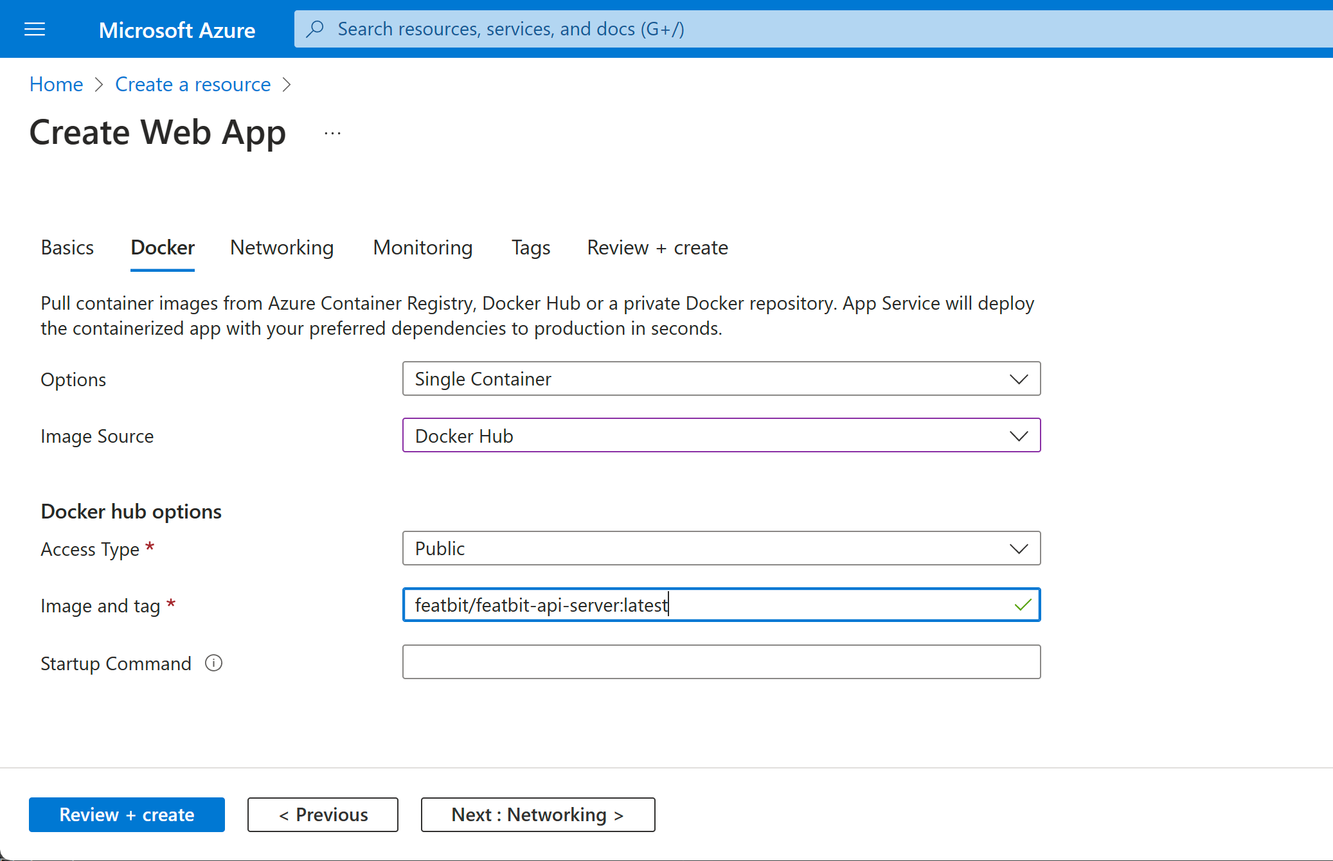
Task: Expand the Options Single Container dropdown
Action: (721, 379)
